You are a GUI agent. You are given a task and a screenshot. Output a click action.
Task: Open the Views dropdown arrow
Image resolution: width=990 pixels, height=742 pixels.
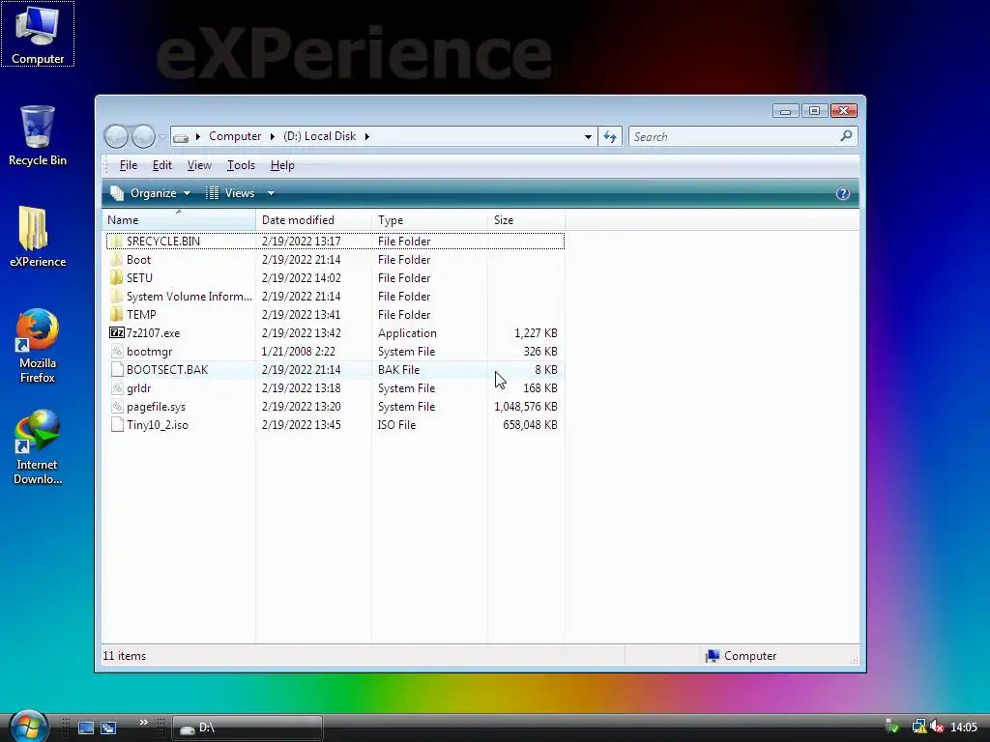click(271, 193)
